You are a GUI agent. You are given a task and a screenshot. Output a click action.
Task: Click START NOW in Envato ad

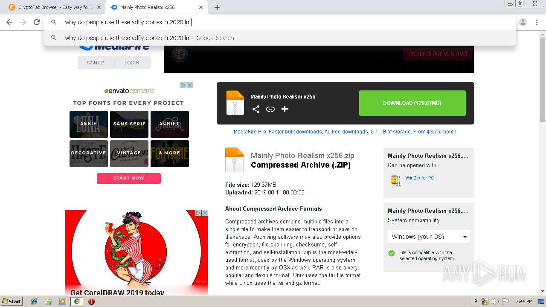click(129, 178)
